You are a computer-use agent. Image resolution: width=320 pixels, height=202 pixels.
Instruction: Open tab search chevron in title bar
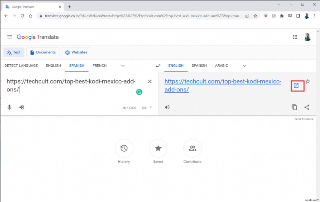tap(279, 4)
